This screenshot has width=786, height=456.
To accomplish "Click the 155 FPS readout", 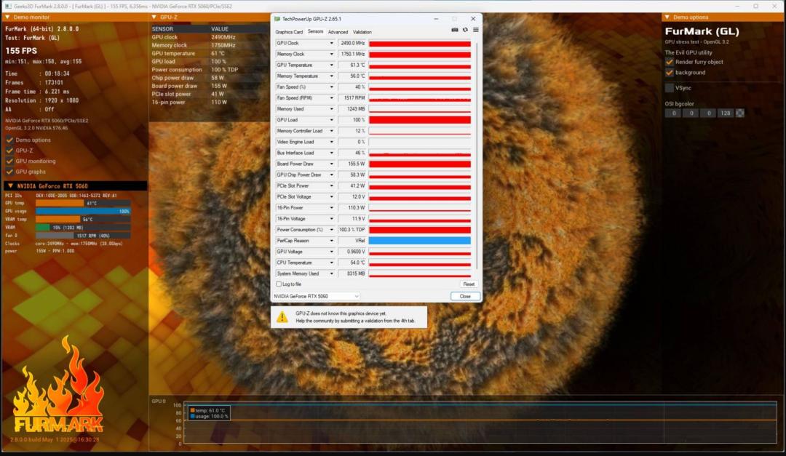I will pos(21,51).
